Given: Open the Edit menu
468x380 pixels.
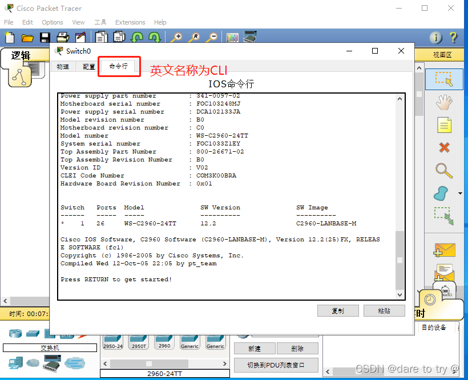Looking at the screenshot, I should point(27,22).
